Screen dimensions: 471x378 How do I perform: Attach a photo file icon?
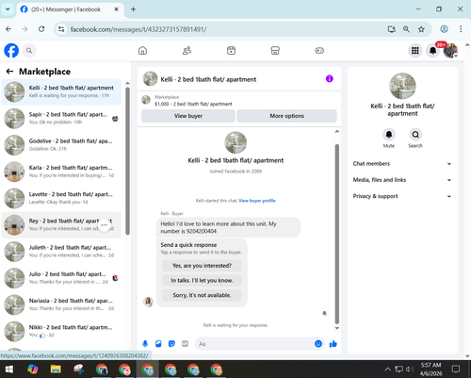(158, 344)
